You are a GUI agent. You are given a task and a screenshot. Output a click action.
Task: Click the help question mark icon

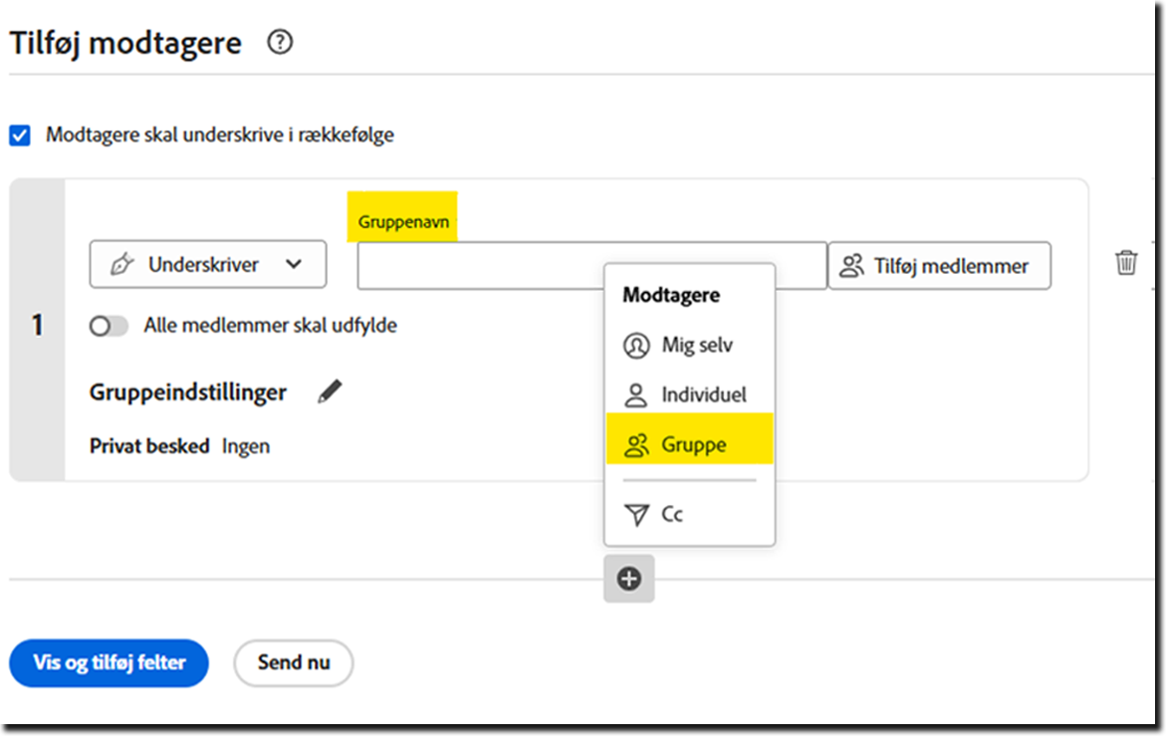(x=281, y=43)
